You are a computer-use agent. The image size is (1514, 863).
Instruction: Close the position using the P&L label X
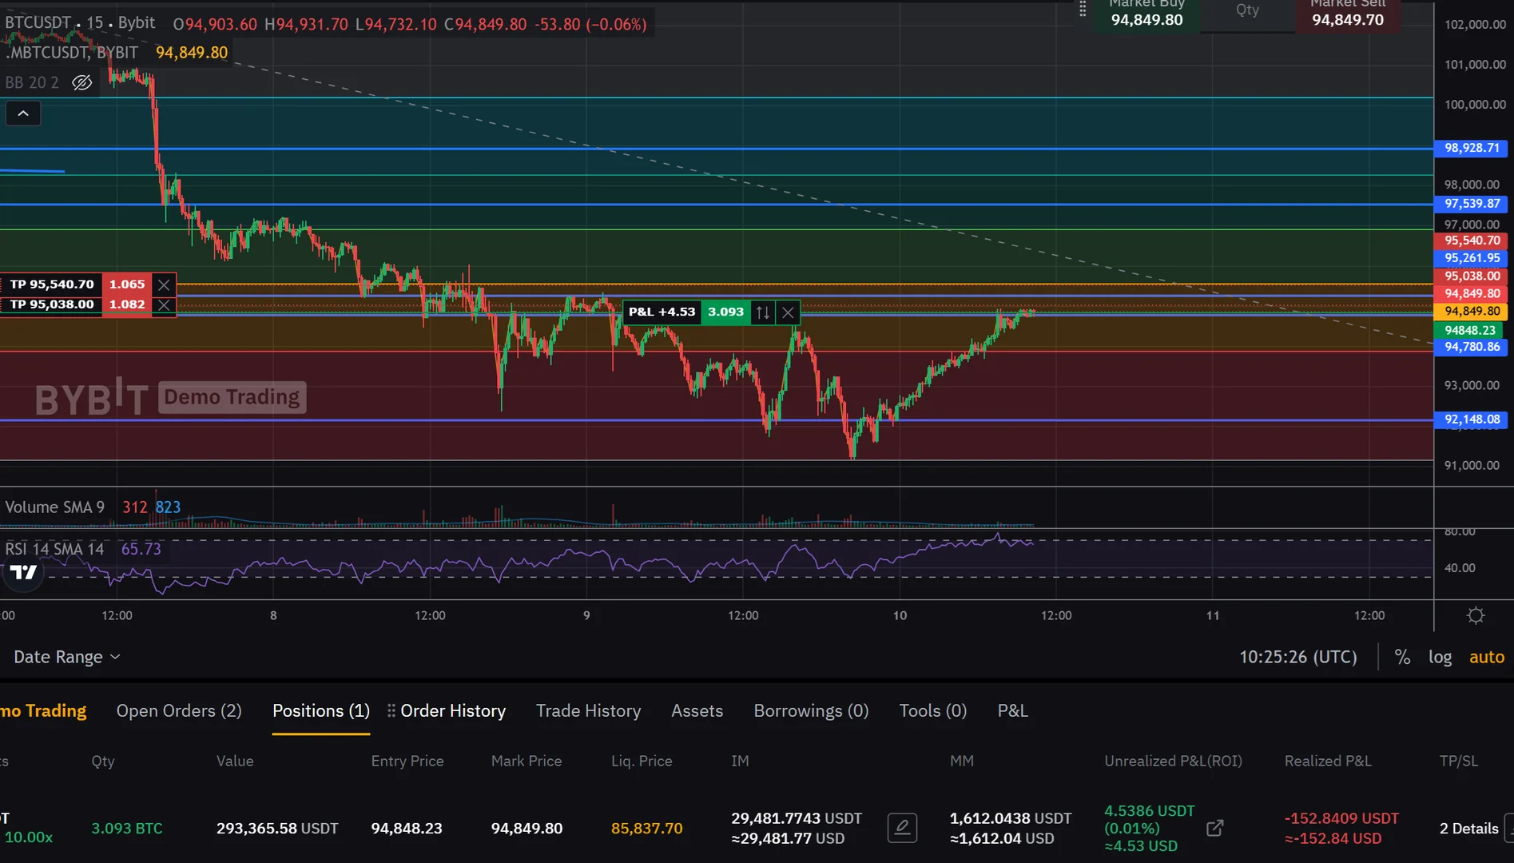pos(788,312)
